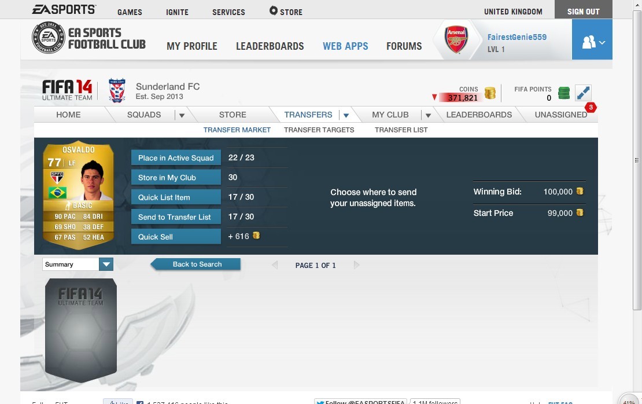Open the Unassigned tab
Viewport: 642px width, 404px height.
[561, 115]
